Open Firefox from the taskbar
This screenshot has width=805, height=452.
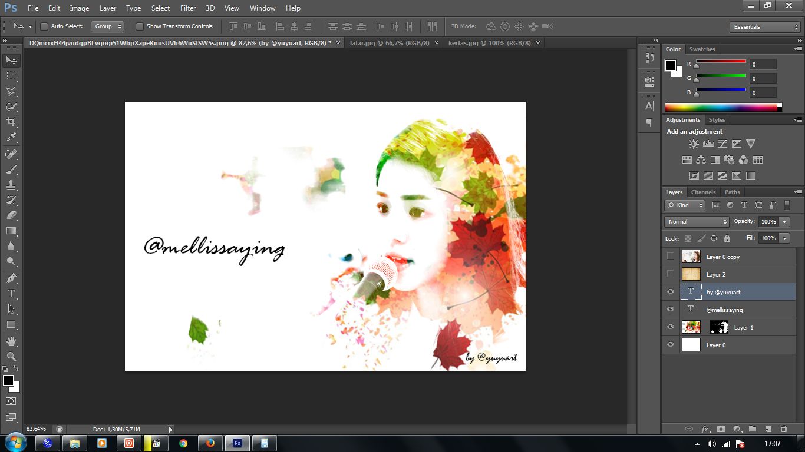pyautogui.click(x=210, y=443)
